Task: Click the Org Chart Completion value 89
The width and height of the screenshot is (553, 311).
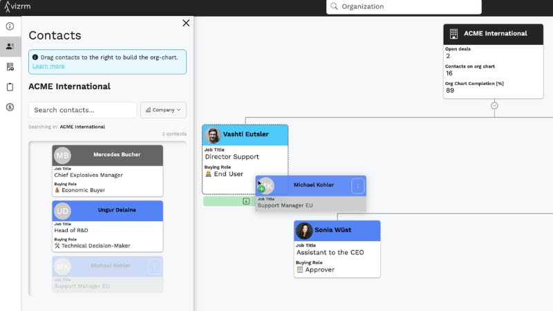Action: (450, 91)
